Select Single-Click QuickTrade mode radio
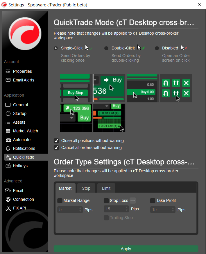Image resolution: width=206 pixels, height=254 pixels. click(x=56, y=48)
